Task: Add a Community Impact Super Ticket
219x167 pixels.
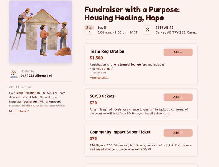Action: (x=178, y=133)
